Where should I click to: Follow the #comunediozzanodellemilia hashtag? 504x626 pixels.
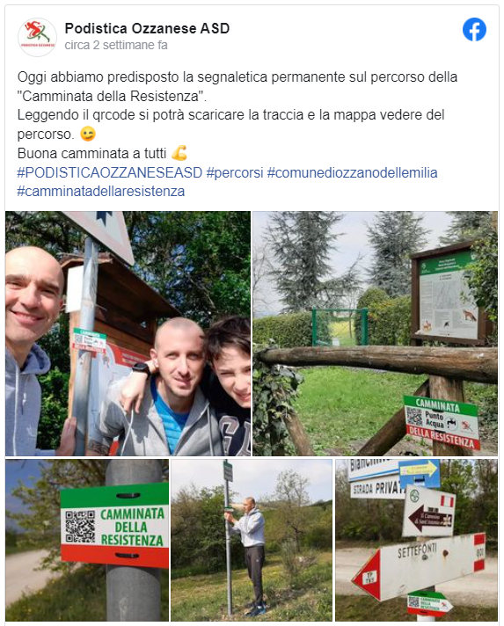352,172
